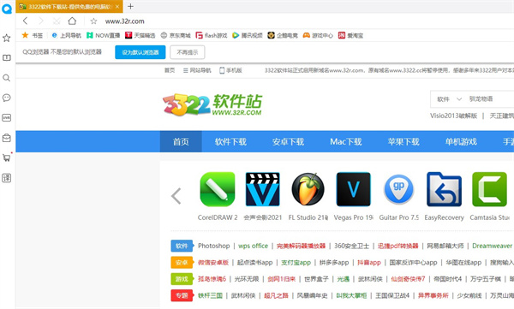Screen dimensions: 514x309
Task: Open favorites star in left sidebar
Action: coord(6,38)
